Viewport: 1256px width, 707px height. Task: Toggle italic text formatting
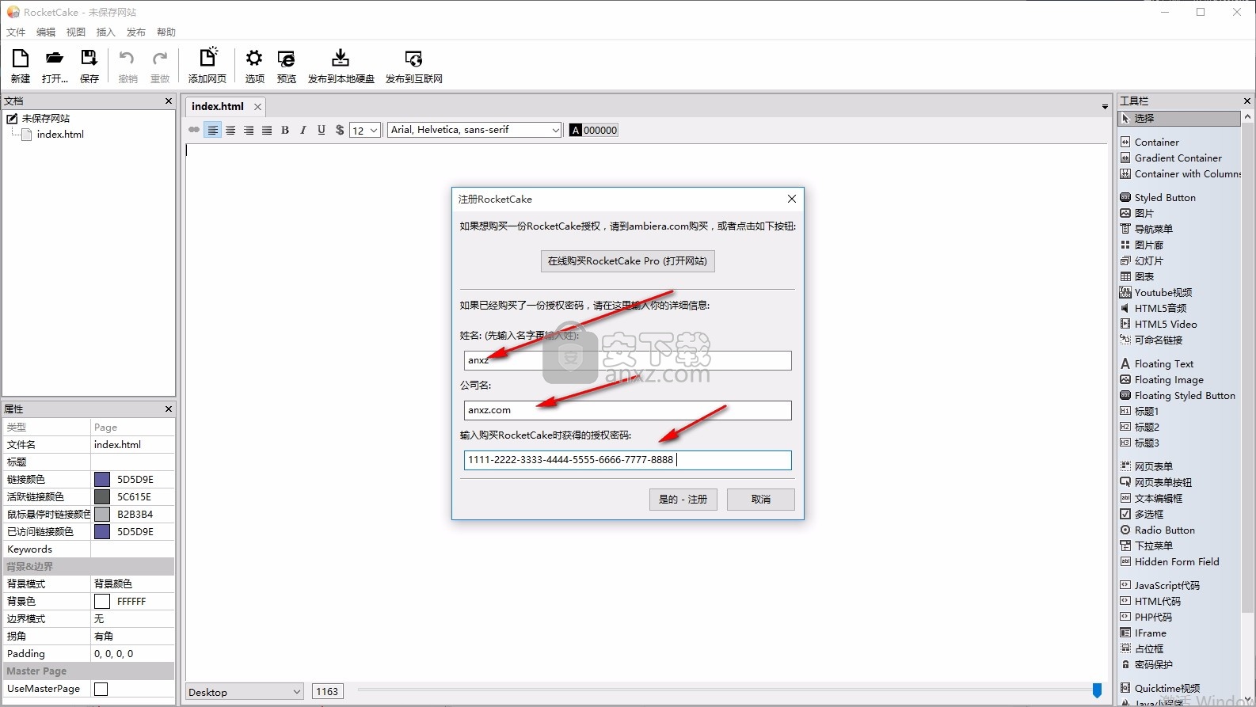[303, 130]
